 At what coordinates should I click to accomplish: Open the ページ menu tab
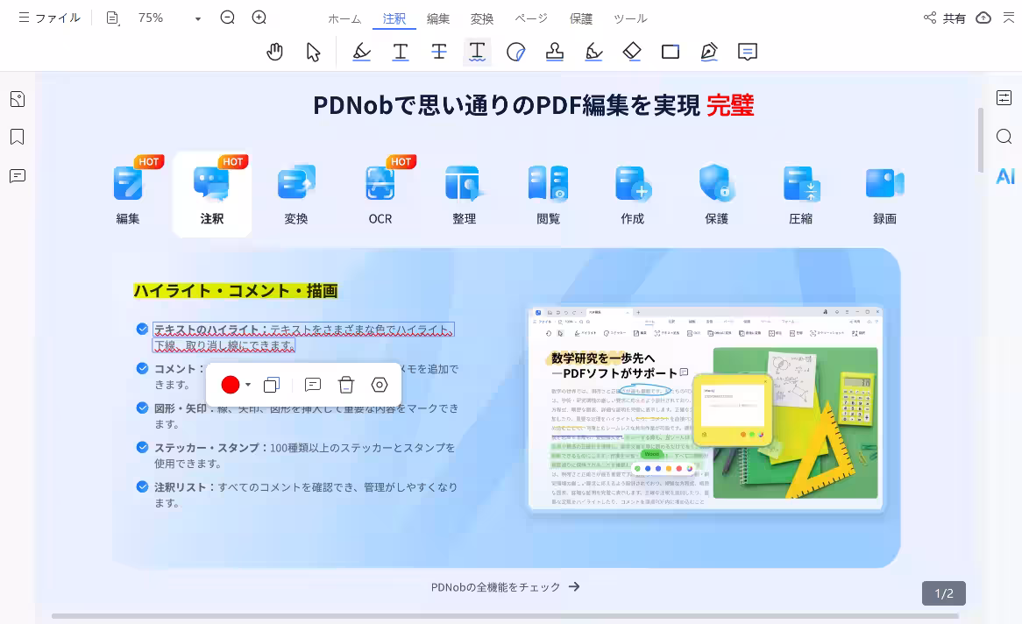tap(531, 18)
